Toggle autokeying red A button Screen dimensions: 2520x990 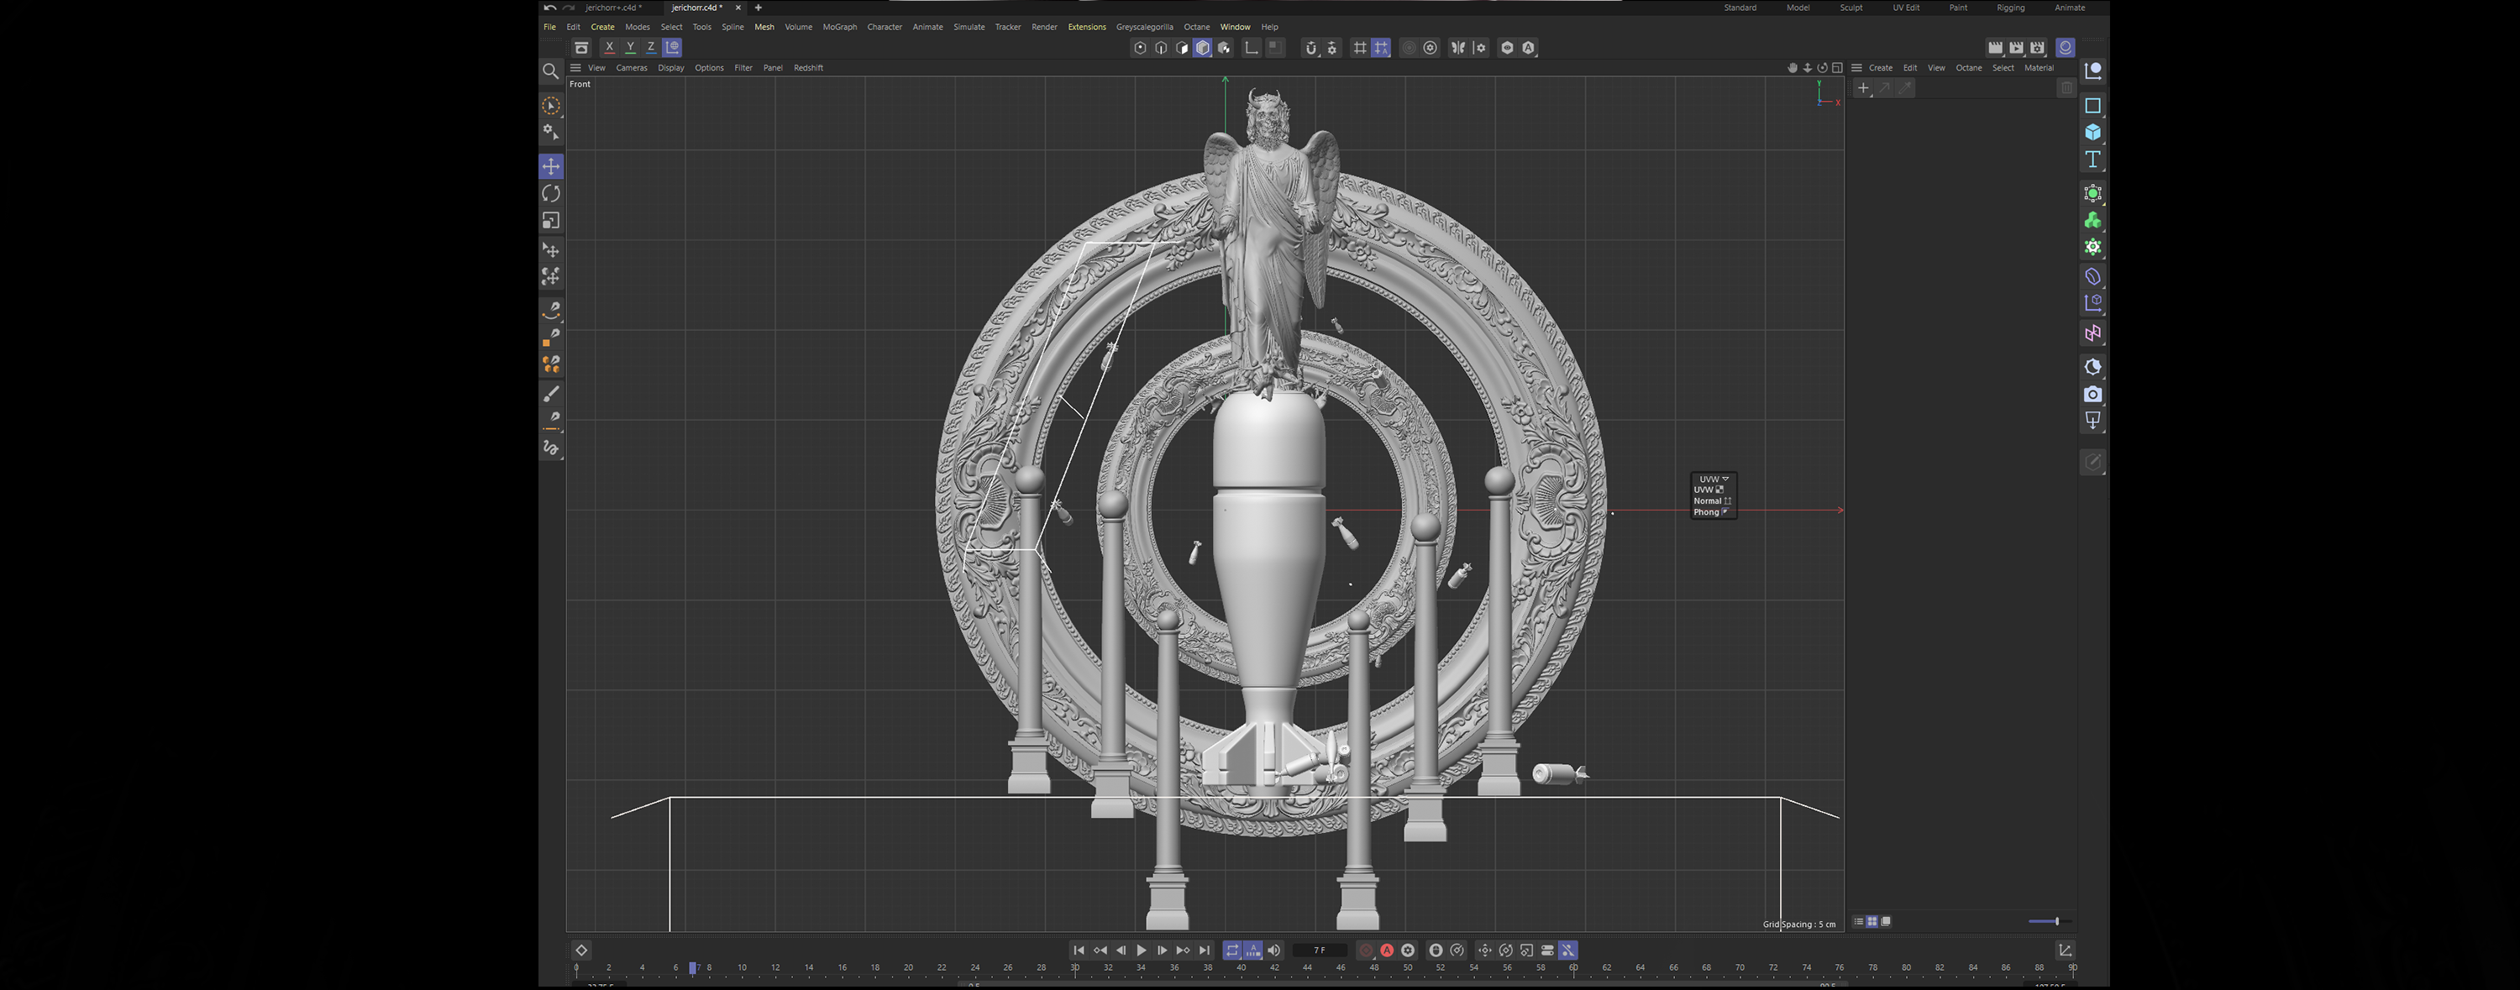[1386, 950]
